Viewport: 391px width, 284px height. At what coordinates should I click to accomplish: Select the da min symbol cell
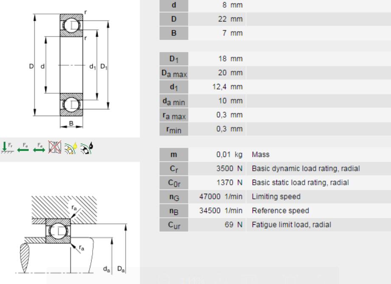tap(174, 101)
